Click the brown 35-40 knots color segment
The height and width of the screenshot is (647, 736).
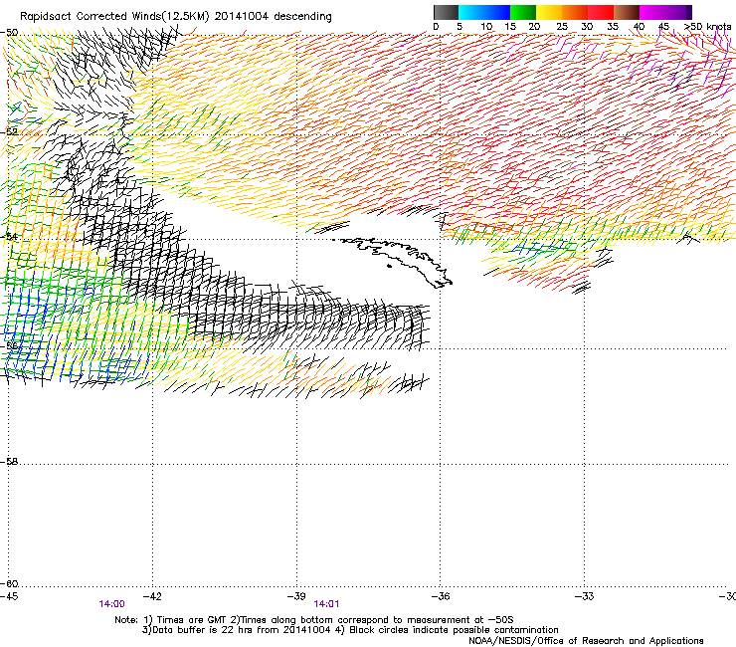point(627,12)
